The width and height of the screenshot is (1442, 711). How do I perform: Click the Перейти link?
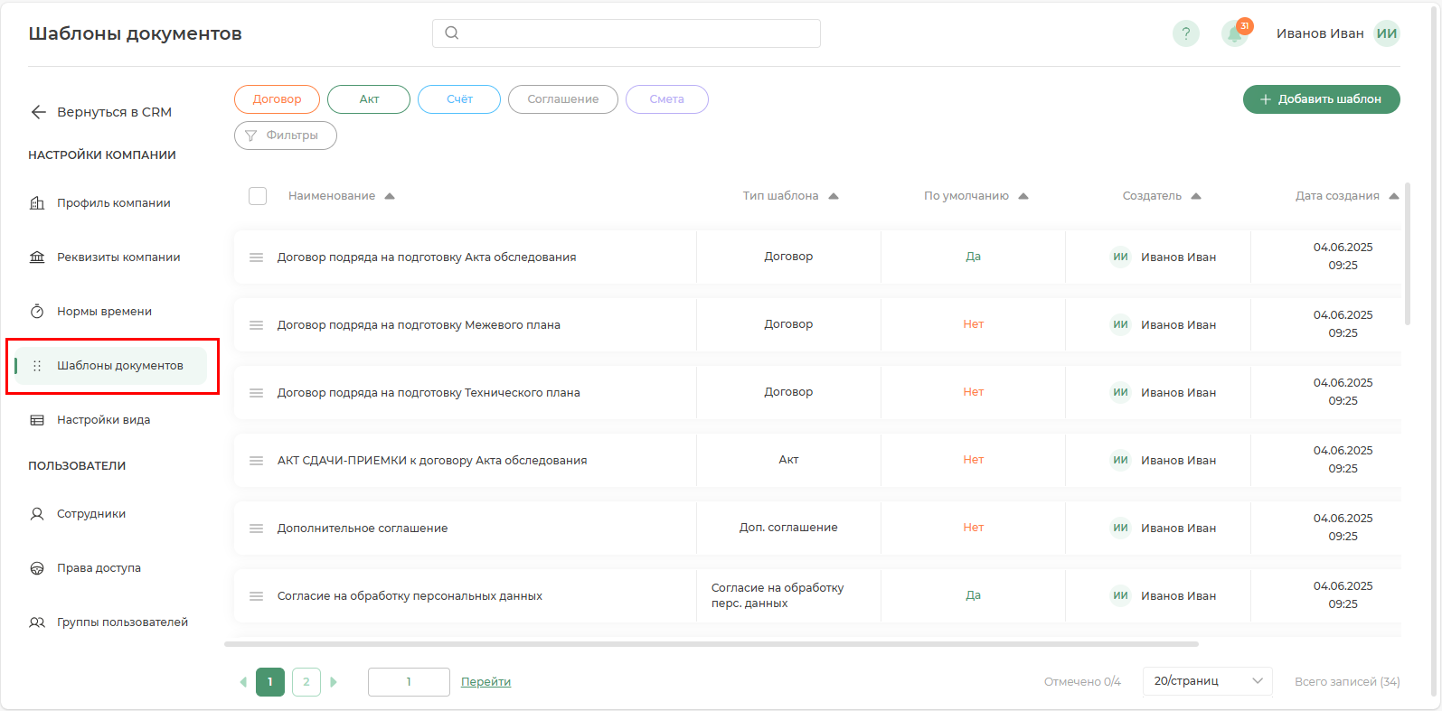point(485,682)
